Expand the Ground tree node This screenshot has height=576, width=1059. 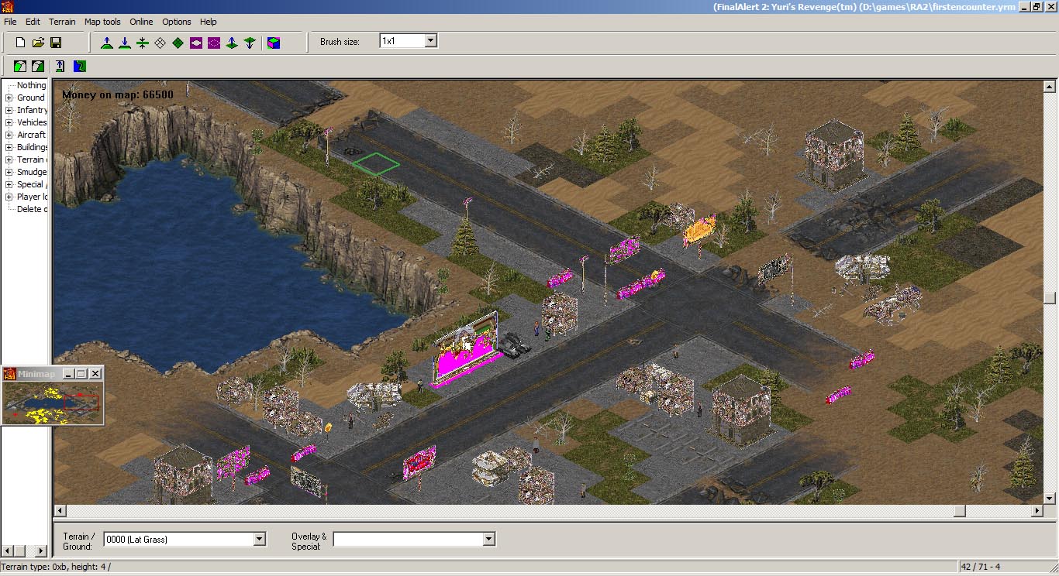pyautogui.click(x=9, y=98)
